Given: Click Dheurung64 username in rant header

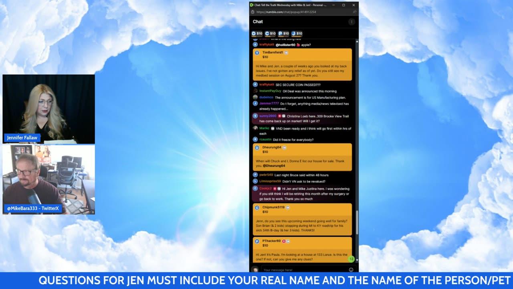Looking at the screenshot, I should tap(272, 147).
